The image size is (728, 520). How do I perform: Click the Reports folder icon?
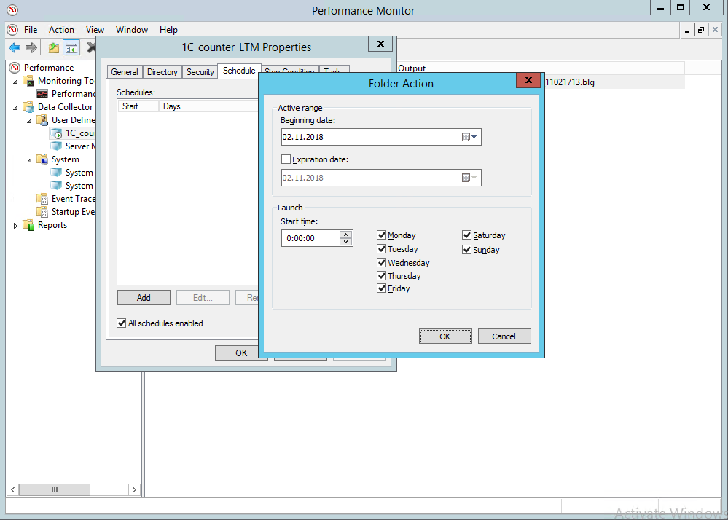tap(29, 225)
